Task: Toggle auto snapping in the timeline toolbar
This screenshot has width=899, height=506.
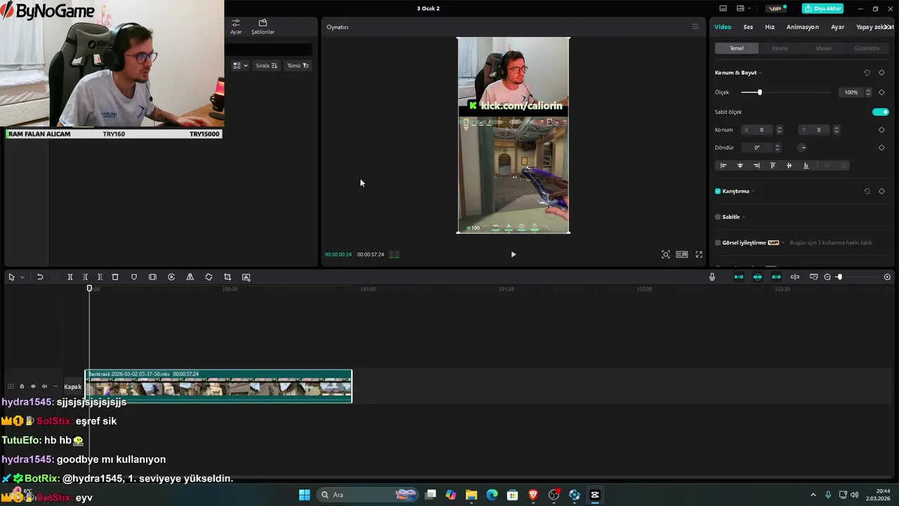Action: 757,277
